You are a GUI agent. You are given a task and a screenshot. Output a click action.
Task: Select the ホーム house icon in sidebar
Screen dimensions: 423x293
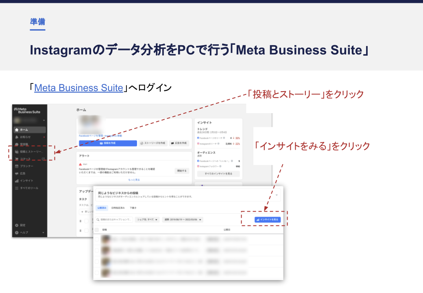(x=17, y=130)
